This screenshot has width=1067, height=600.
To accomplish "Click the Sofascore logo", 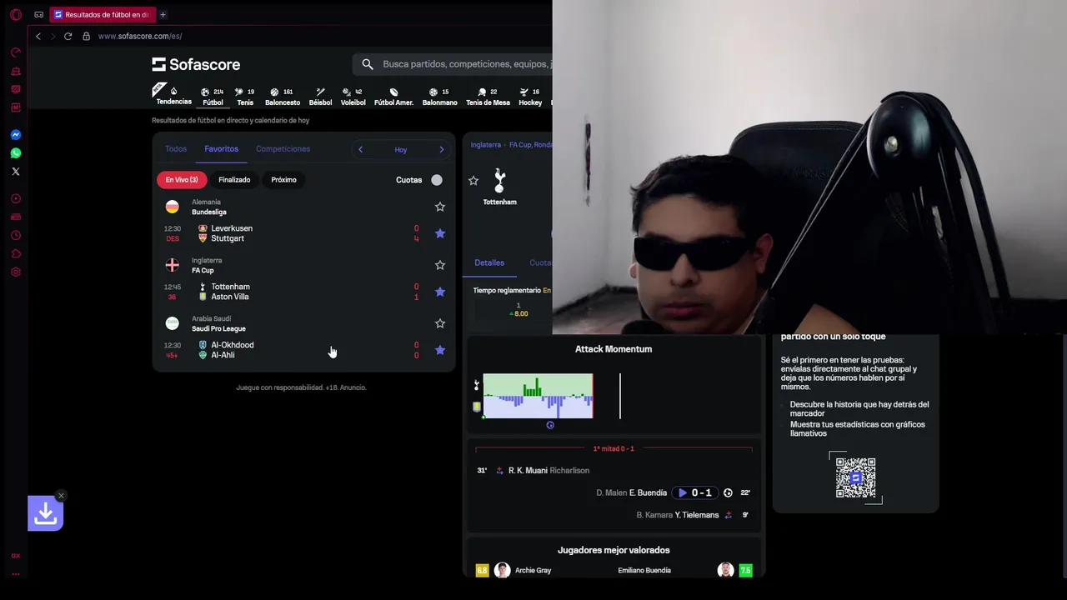I will pos(196,64).
